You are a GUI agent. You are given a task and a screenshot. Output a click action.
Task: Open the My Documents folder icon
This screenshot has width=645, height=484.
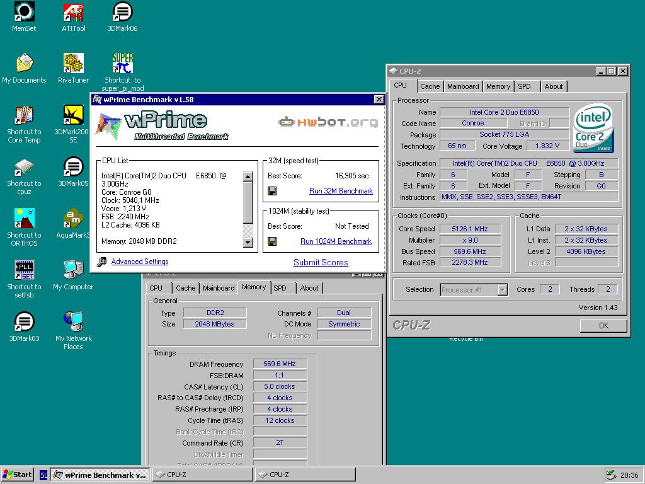coord(24,63)
